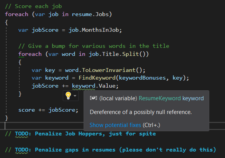Click the squiggly-underlined keyword in keyword.Value
The width and height of the screenshot is (225, 158).
tap(84, 86)
